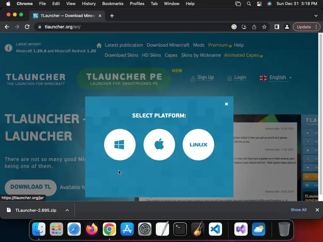This screenshot has height=242, width=323.
Task: Expand the tab search dropdown arrow
Action: (316, 16)
